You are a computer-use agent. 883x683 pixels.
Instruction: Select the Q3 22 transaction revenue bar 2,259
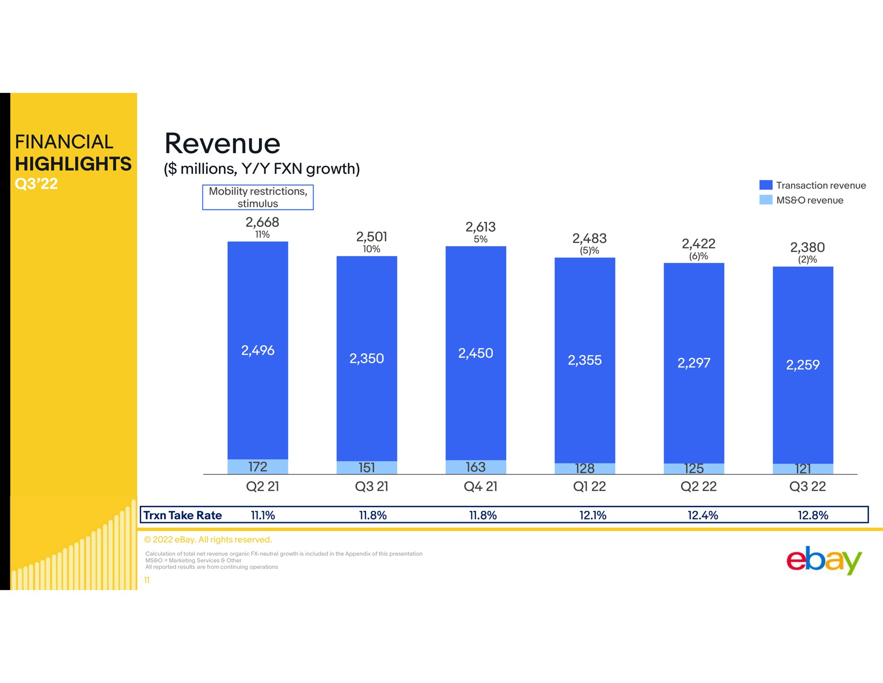click(803, 365)
